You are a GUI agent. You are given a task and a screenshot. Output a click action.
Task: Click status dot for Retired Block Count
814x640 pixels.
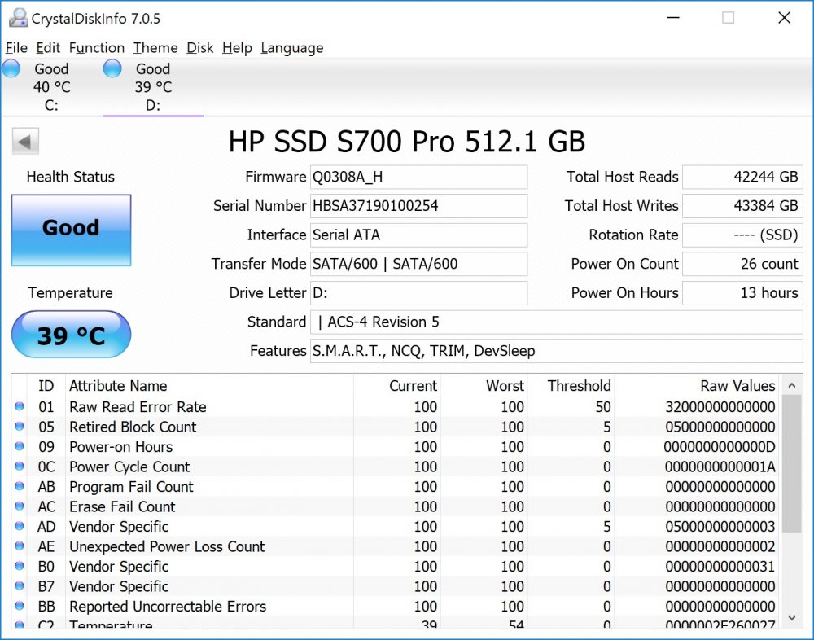20,427
